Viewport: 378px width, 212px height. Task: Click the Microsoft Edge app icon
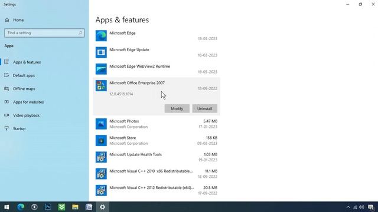[x=101, y=36]
